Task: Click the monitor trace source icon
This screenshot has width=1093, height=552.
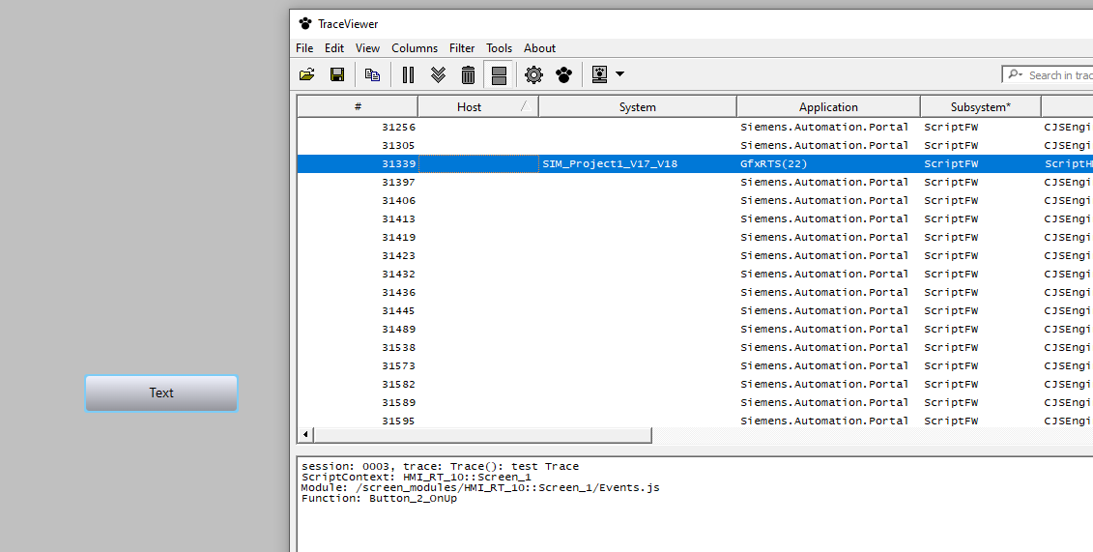Action: [x=600, y=74]
